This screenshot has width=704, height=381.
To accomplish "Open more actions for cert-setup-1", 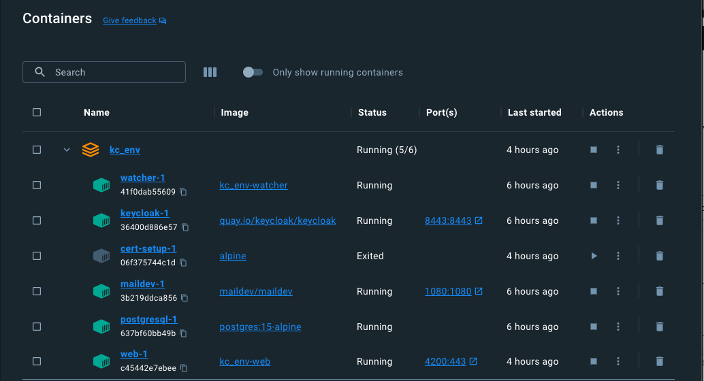I will [x=618, y=256].
